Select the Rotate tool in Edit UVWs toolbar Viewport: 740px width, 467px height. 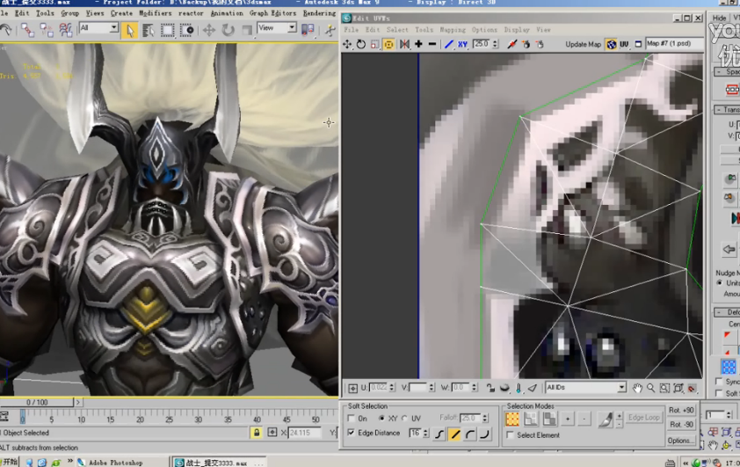coord(361,44)
